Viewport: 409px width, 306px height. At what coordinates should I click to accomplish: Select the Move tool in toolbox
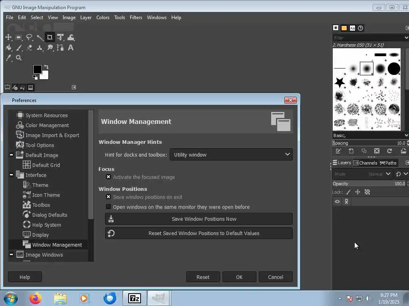(x=8, y=37)
